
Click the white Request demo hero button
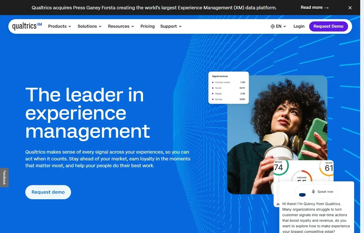(x=48, y=192)
